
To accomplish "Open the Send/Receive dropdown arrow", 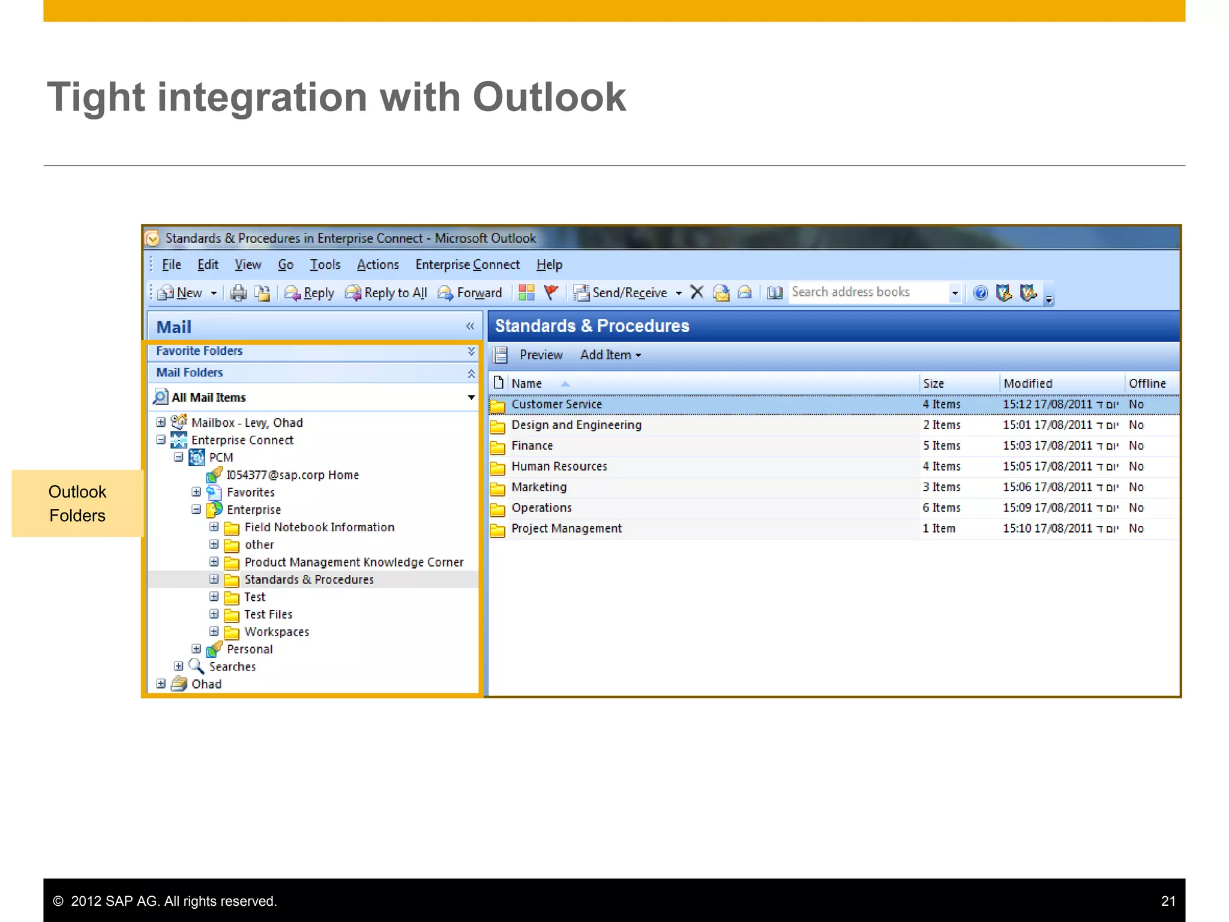I will point(679,294).
